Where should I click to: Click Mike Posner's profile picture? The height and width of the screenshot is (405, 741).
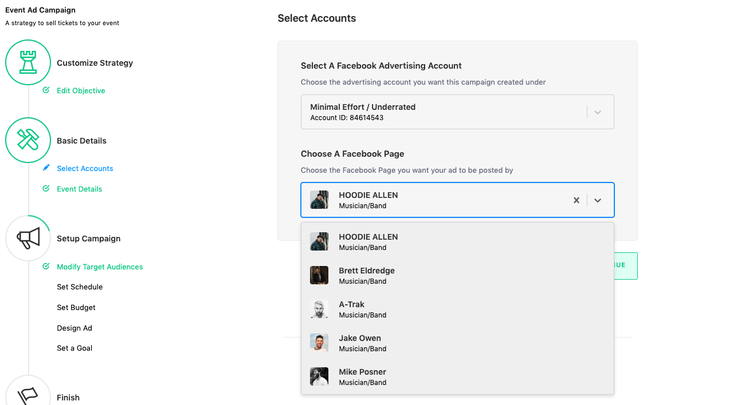pos(319,376)
